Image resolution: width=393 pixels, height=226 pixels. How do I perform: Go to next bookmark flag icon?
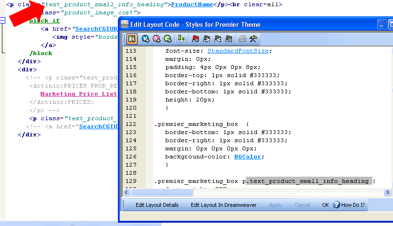coord(207,39)
